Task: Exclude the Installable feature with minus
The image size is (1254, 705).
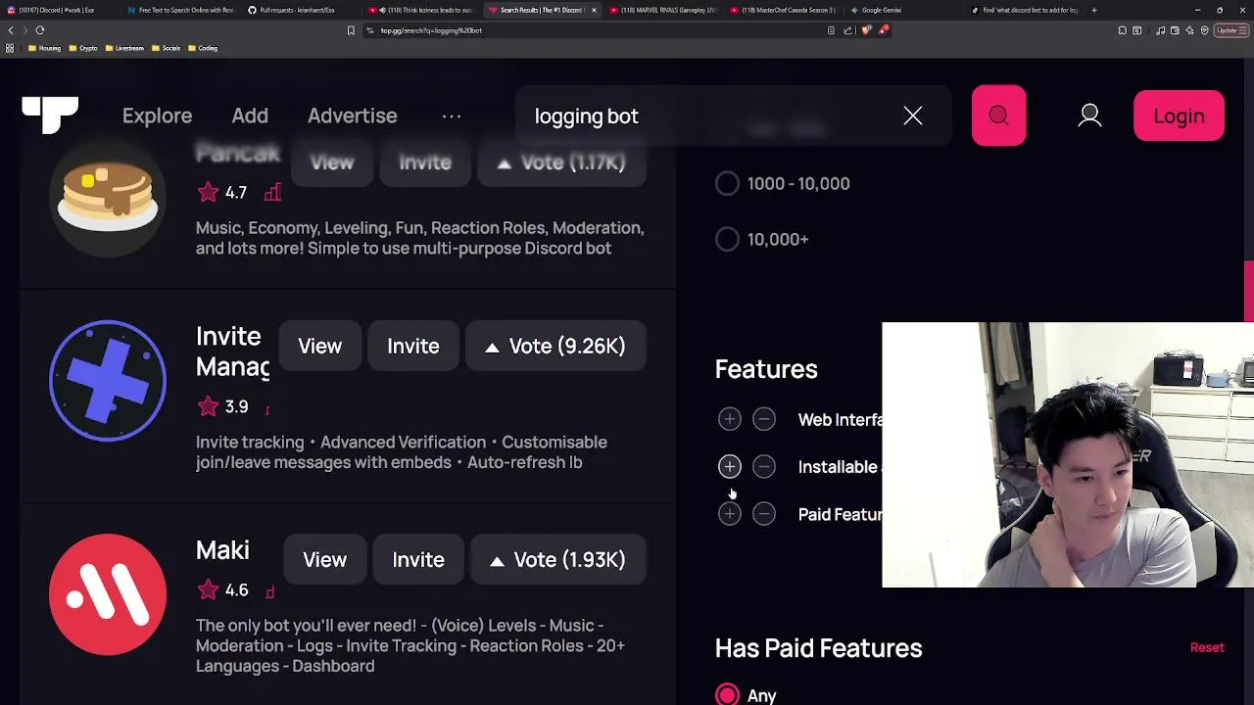Action: click(763, 466)
